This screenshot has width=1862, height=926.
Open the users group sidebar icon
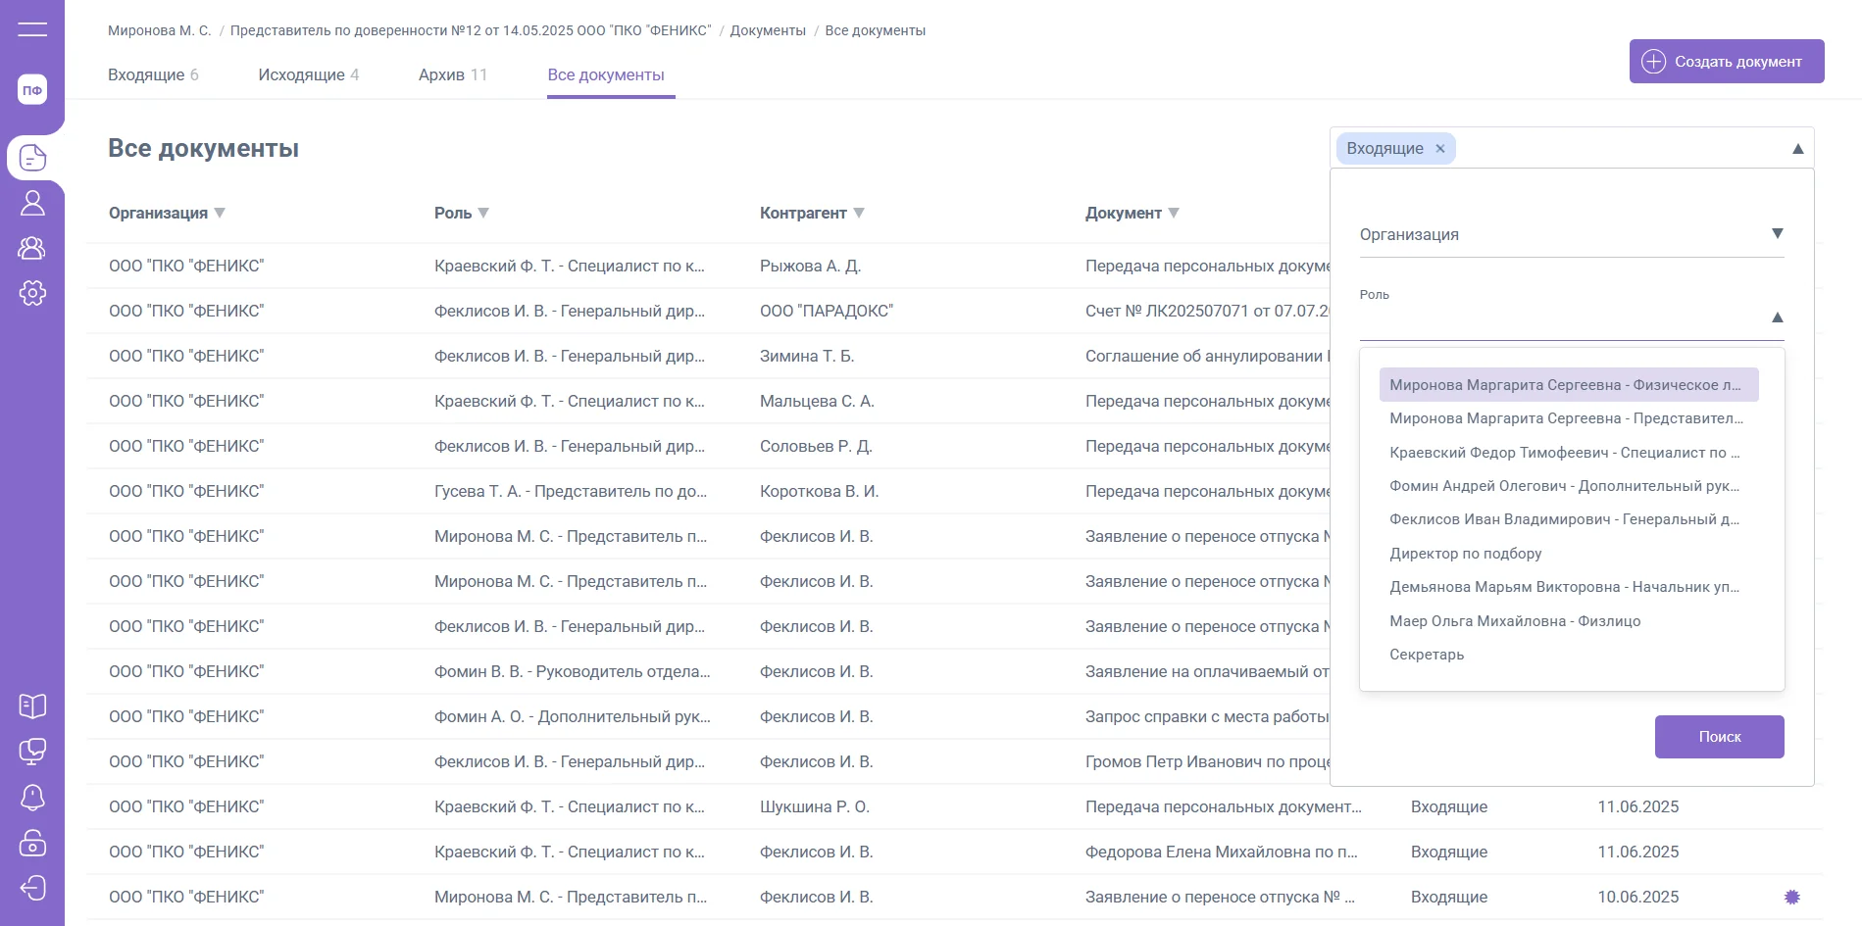(x=32, y=248)
